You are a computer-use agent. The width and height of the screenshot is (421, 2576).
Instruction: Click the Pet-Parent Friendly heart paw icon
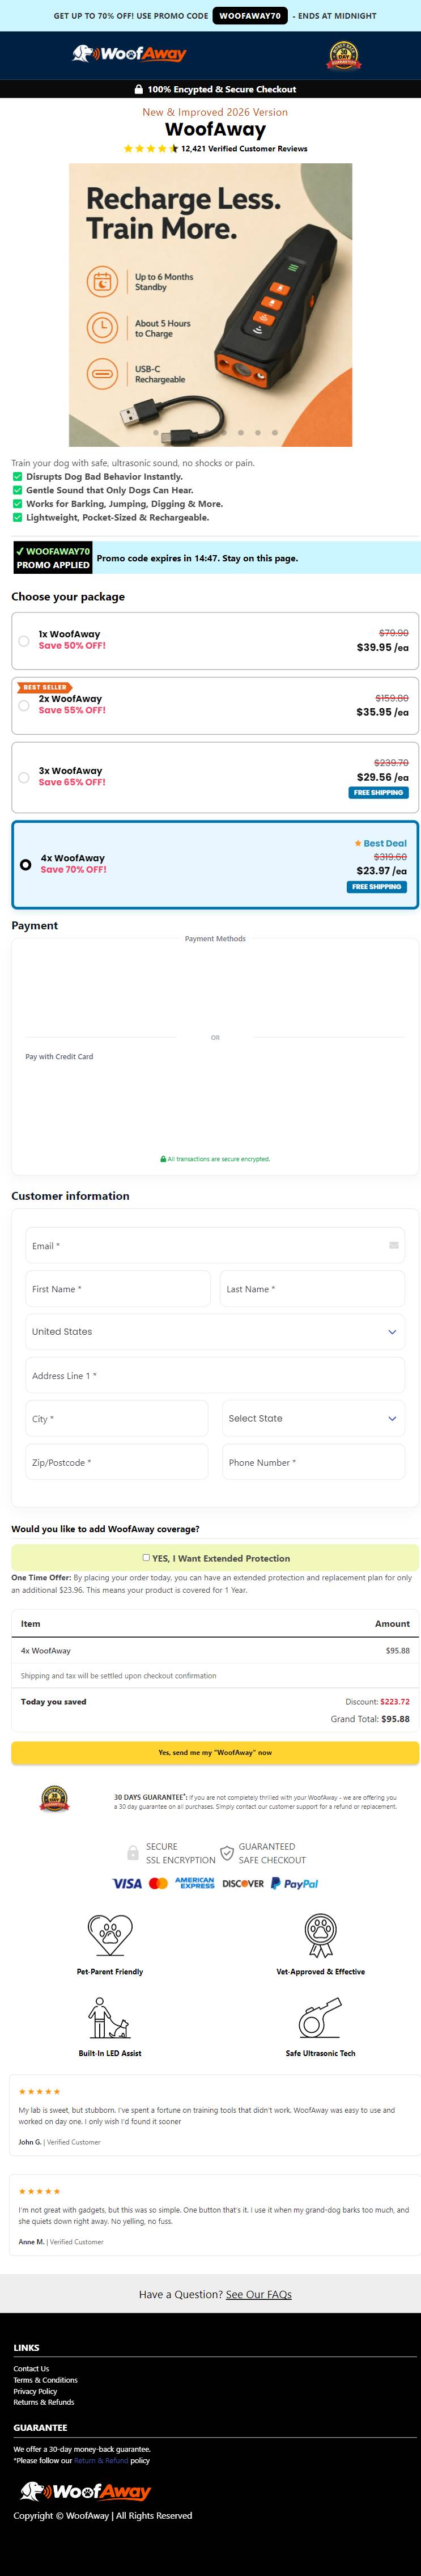[110, 1936]
